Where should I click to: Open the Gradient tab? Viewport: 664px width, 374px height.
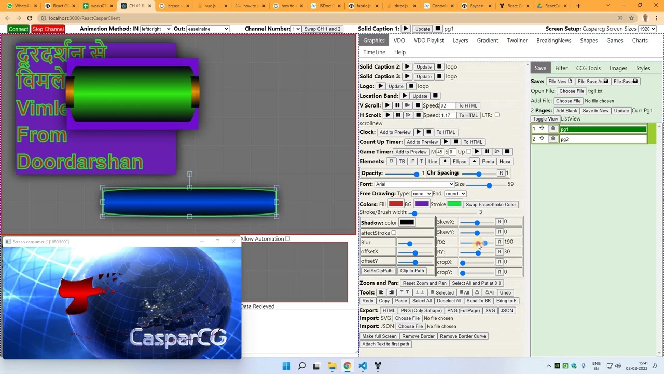tap(488, 40)
